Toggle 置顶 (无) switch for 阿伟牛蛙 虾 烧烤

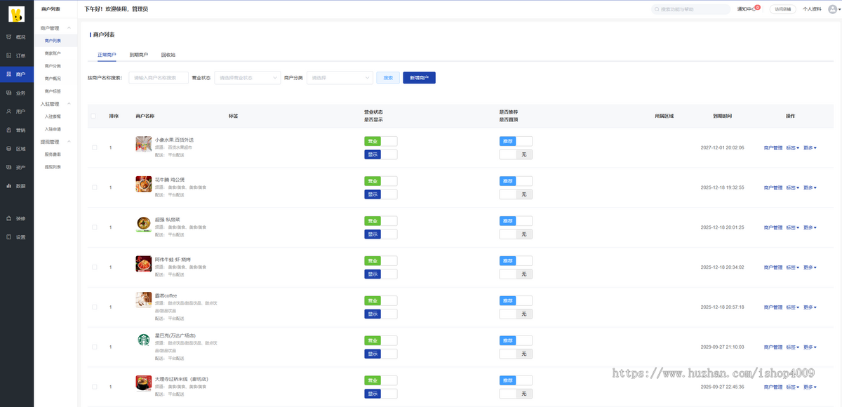[x=516, y=274]
